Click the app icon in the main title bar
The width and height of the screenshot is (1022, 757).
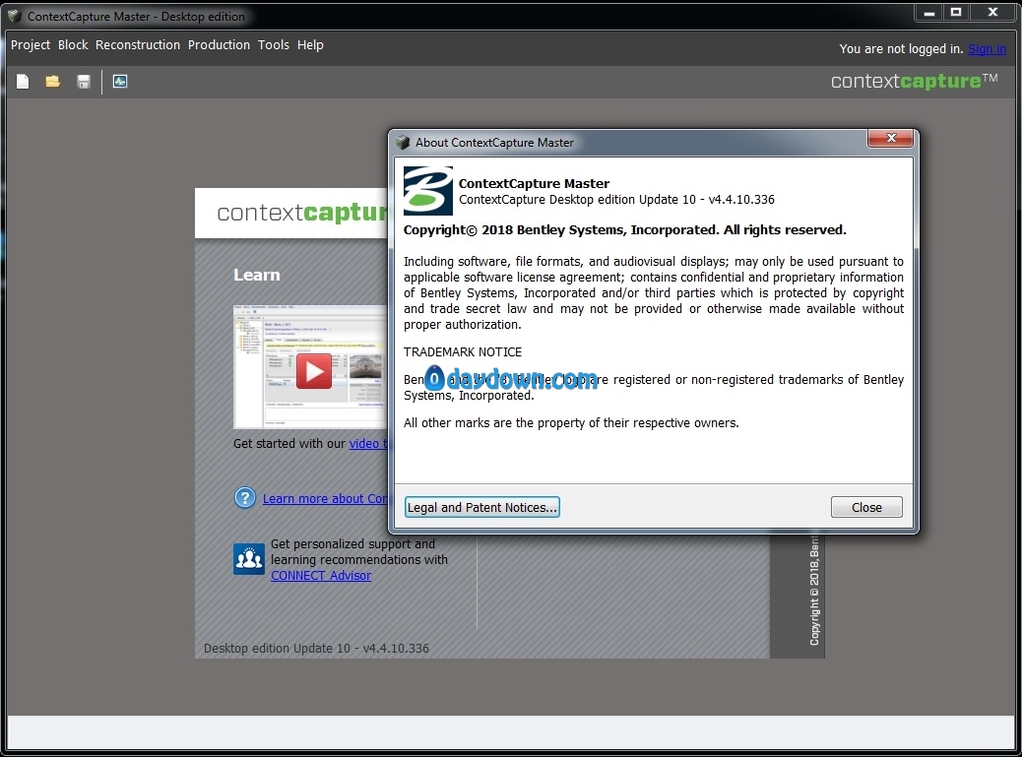click(15, 16)
